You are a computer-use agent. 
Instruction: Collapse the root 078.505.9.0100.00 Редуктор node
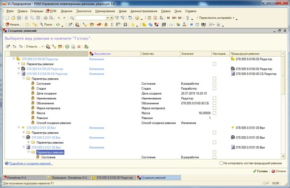coord(14,59)
